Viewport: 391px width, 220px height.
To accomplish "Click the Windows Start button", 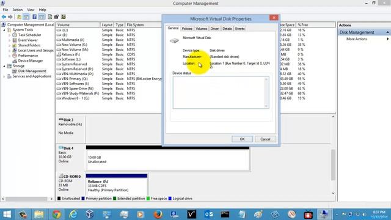I will tap(7, 215).
